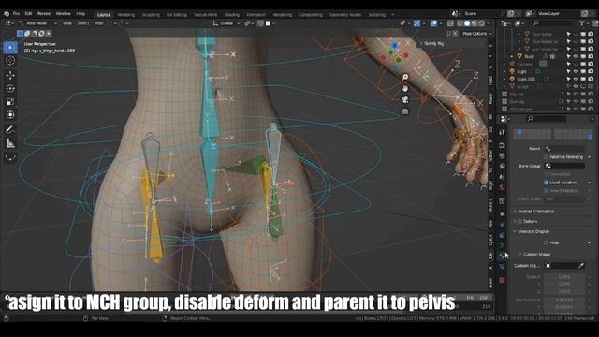
Task: Click the eyedropper next to Custom Object
Action: [581, 266]
